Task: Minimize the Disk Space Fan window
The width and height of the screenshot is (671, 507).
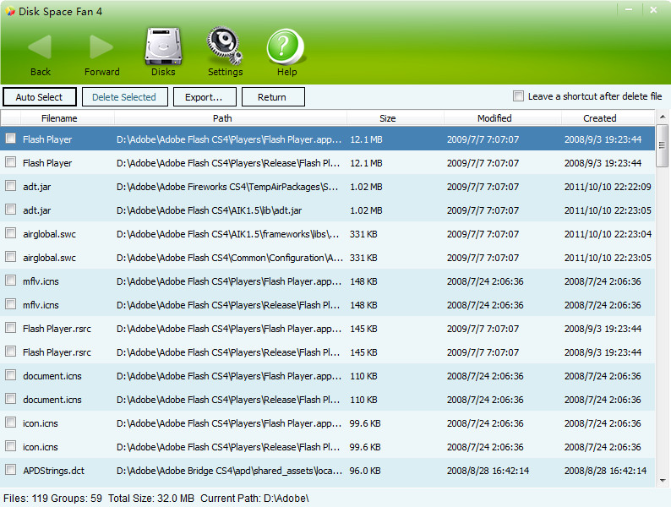Action: pyautogui.click(x=629, y=9)
